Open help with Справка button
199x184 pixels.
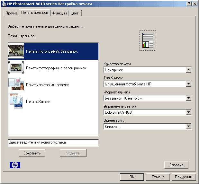(176, 165)
